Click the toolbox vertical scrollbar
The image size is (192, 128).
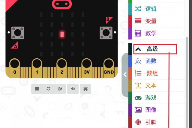click(187, 82)
